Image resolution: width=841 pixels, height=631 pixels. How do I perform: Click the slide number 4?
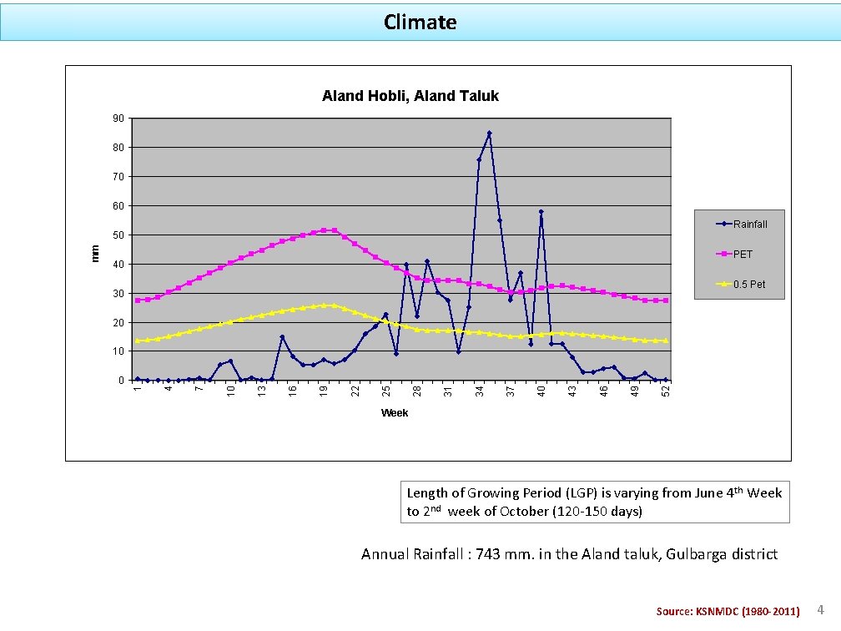821,609
